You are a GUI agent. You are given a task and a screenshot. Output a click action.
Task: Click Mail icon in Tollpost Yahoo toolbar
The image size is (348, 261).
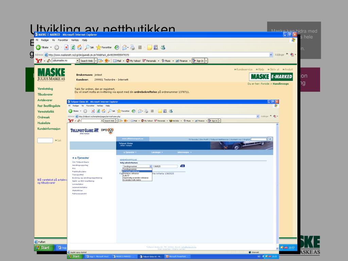pyautogui.click(x=134, y=121)
